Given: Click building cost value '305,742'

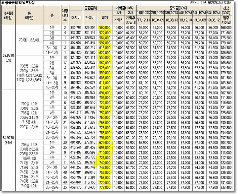Looking at the screenshot, I should (90, 167).
